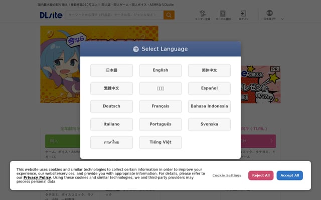Click the orange search magnifier icon
The width and height of the screenshot is (321, 200).
[169, 15]
